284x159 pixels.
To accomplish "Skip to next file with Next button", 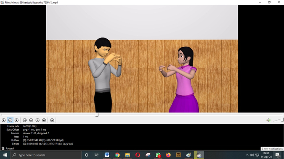I will click(44, 120).
